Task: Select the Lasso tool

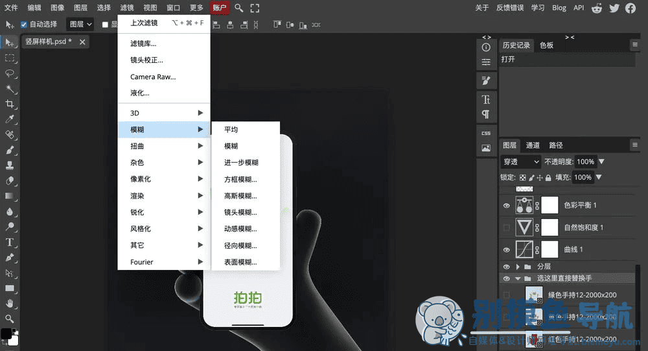Action: (10, 73)
